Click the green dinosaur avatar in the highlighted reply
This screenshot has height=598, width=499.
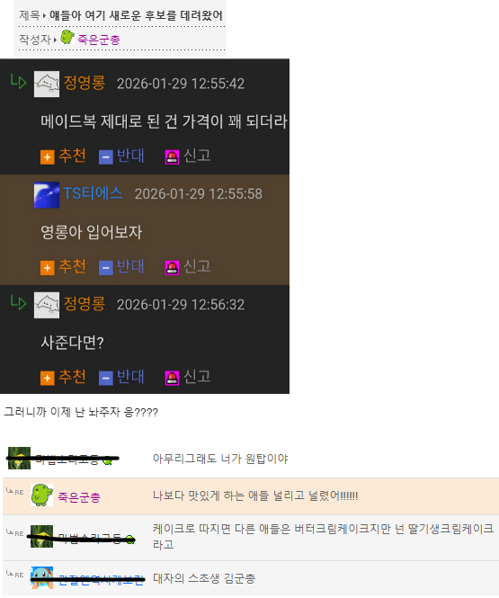42,495
